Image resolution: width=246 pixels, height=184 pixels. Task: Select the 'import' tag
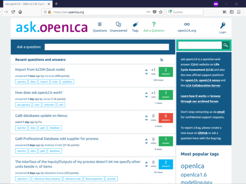(x=44, y=82)
